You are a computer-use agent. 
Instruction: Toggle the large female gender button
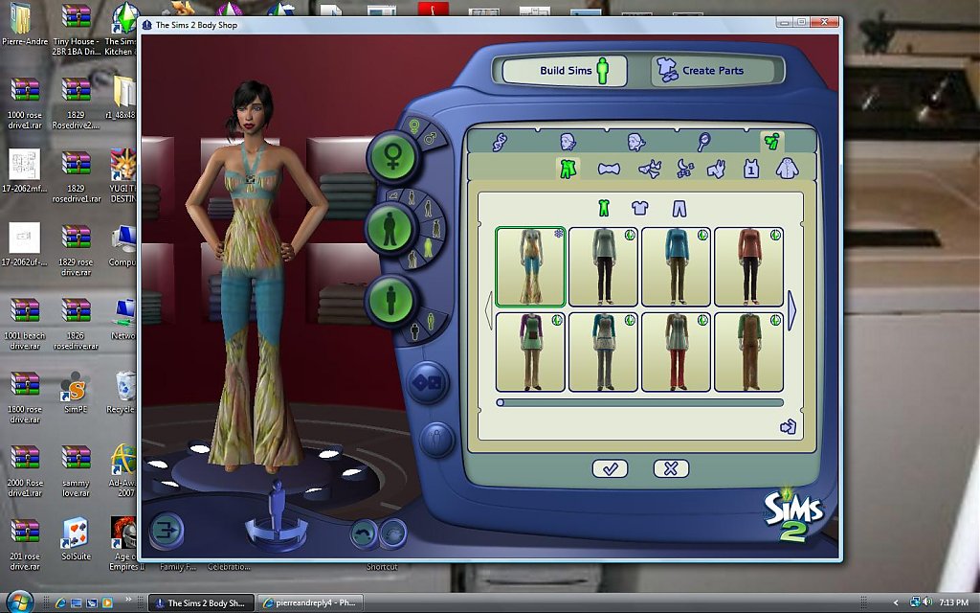click(391, 157)
